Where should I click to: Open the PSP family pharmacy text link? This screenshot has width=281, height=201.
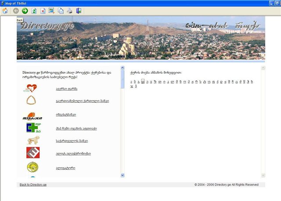[x=76, y=129]
